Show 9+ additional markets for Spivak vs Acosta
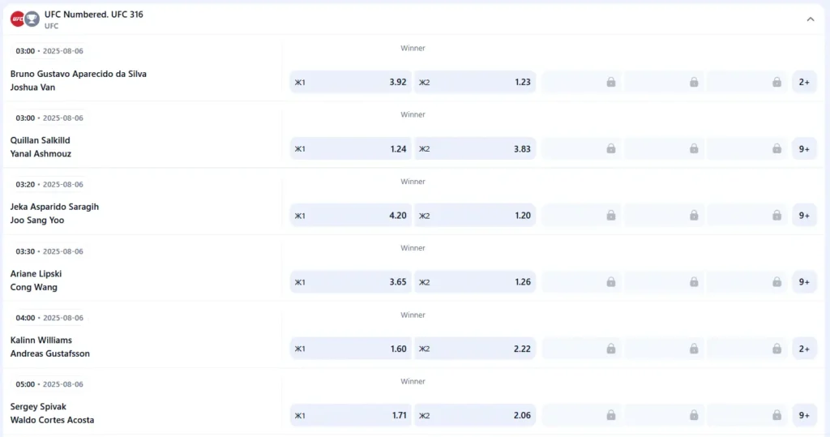Screen dimensions: 830x437 coord(804,415)
